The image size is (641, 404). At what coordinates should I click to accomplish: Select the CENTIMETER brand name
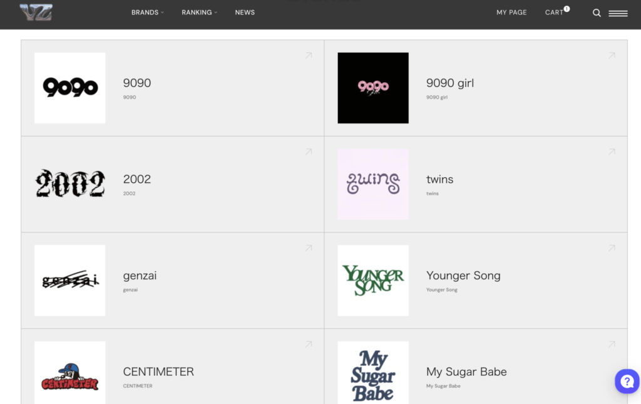158,371
